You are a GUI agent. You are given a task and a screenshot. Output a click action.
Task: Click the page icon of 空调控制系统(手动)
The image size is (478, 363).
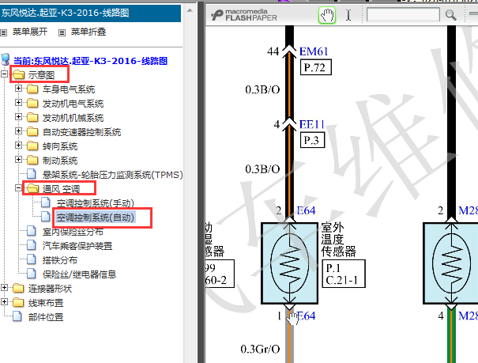click(x=46, y=202)
